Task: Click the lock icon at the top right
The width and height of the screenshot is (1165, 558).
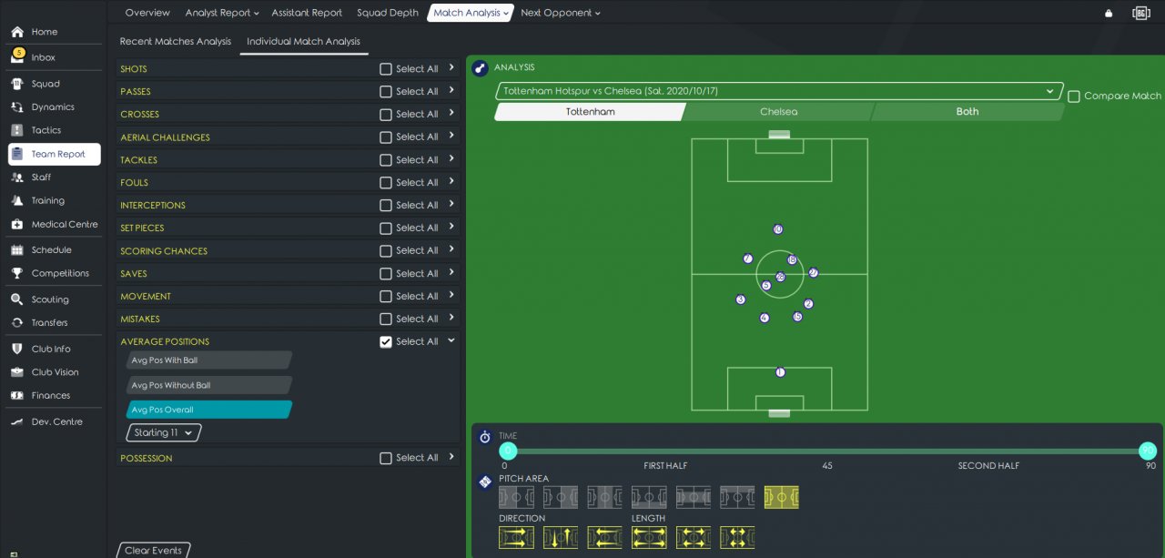Action: [1109, 13]
